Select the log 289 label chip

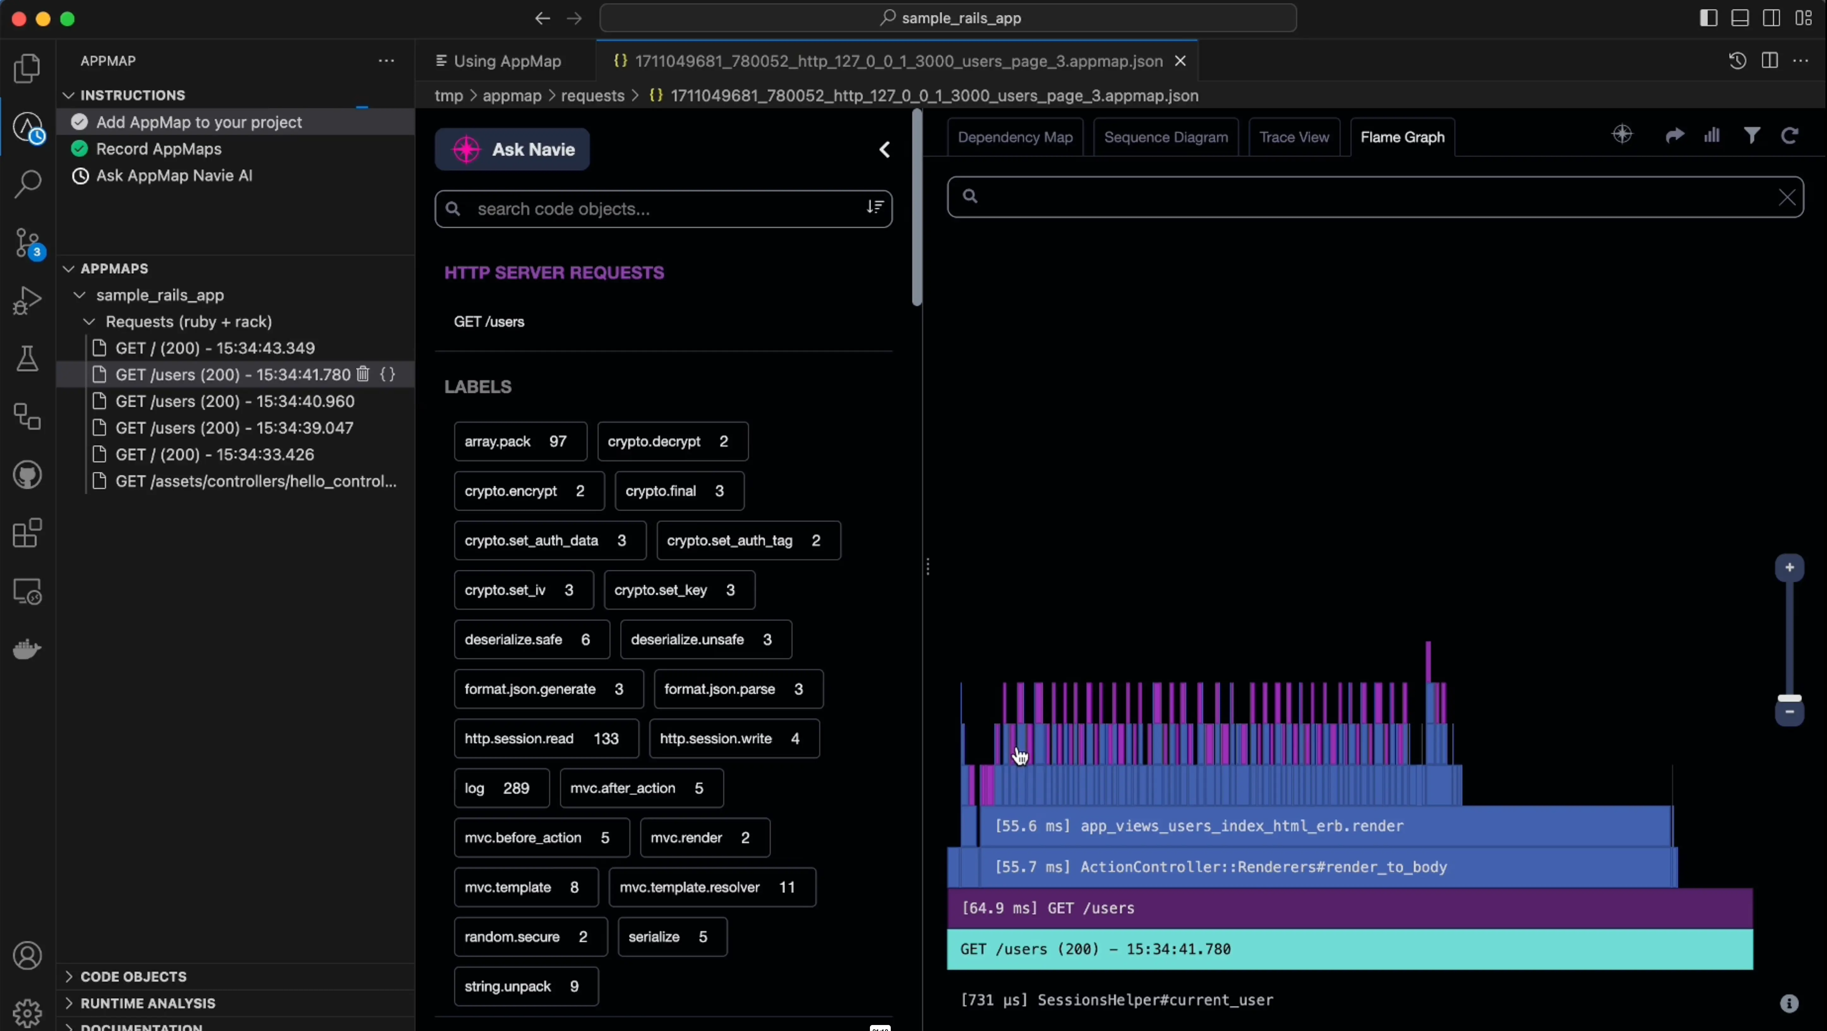point(501,789)
